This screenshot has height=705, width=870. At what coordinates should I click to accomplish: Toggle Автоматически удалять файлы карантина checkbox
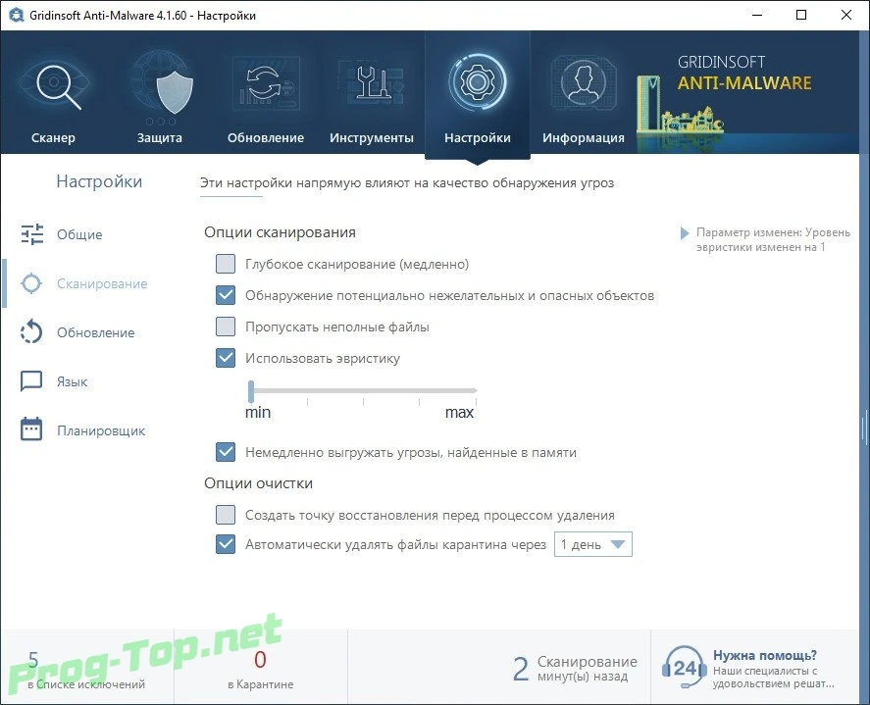(226, 544)
